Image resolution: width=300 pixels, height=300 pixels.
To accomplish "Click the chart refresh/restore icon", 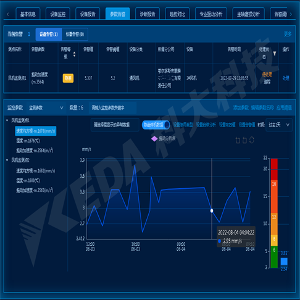I will (x=252, y=140).
